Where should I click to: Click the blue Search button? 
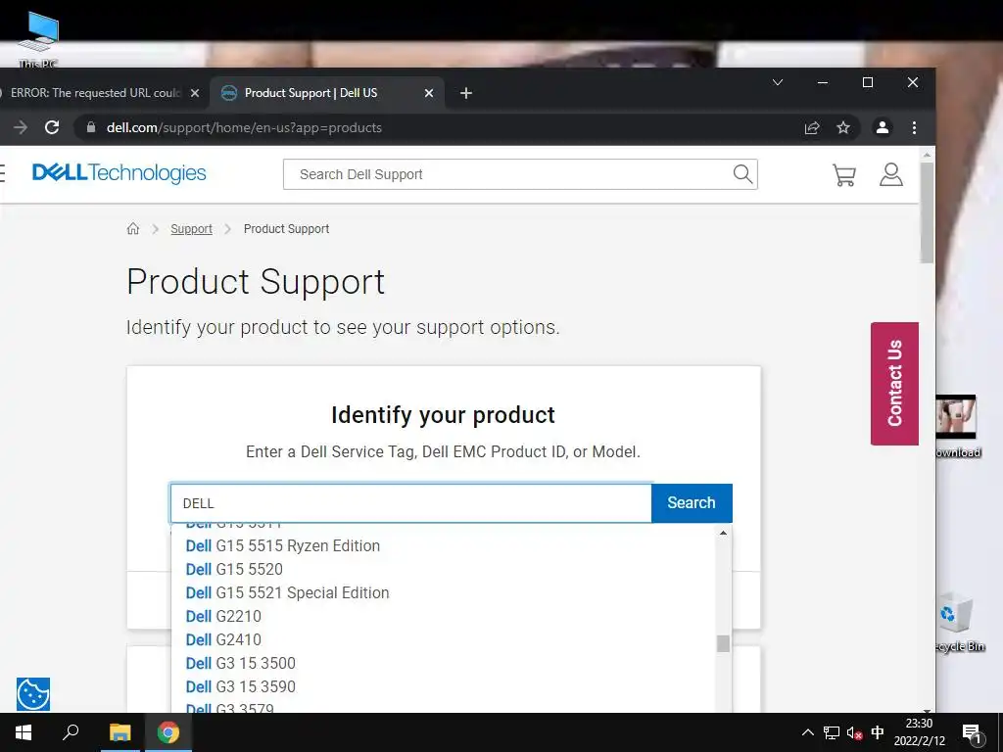point(692,503)
